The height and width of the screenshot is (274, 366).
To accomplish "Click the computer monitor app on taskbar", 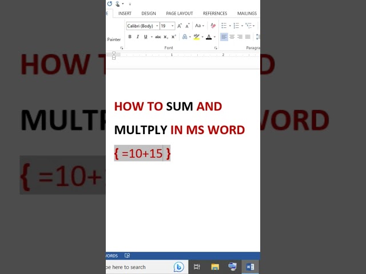I will (233, 267).
